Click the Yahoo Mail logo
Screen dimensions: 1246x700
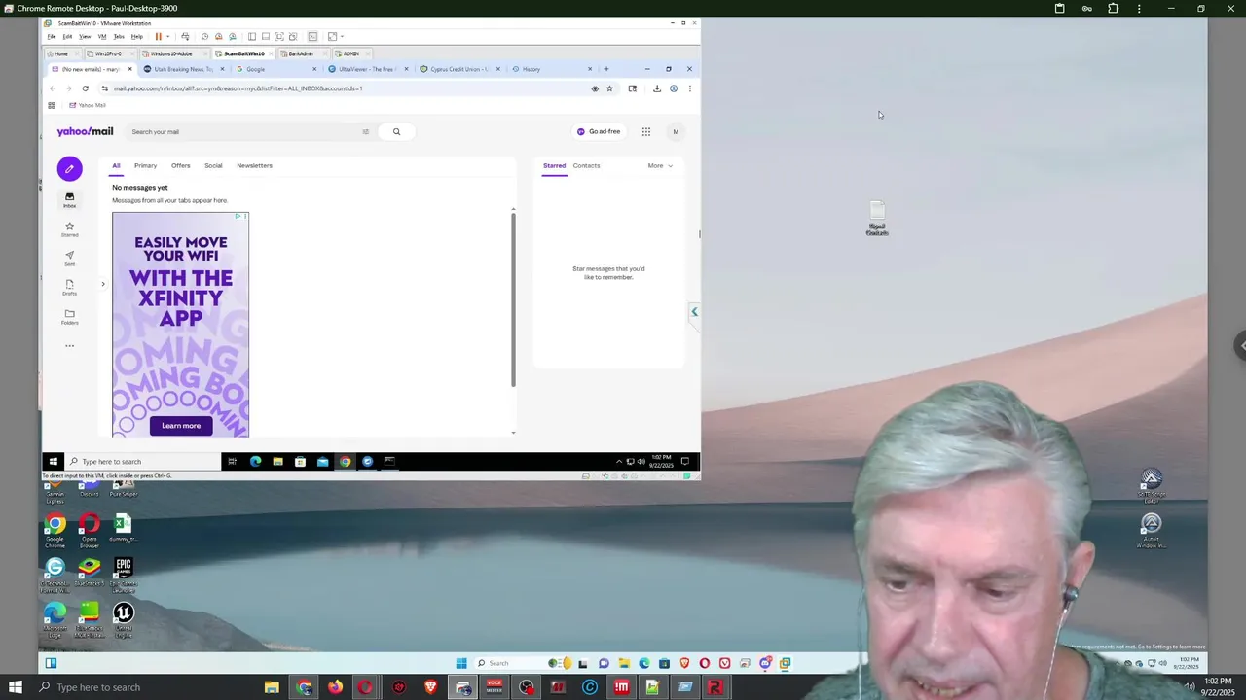tap(85, 131)
